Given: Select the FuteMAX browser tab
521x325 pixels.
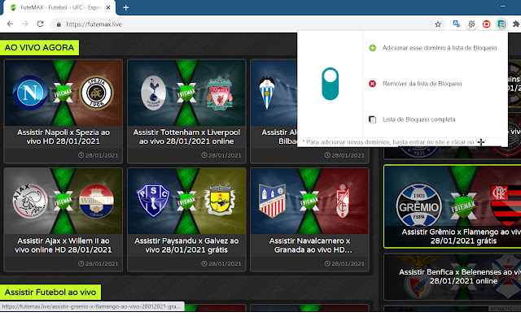Looking at the screenshot, I should (59, 7).
